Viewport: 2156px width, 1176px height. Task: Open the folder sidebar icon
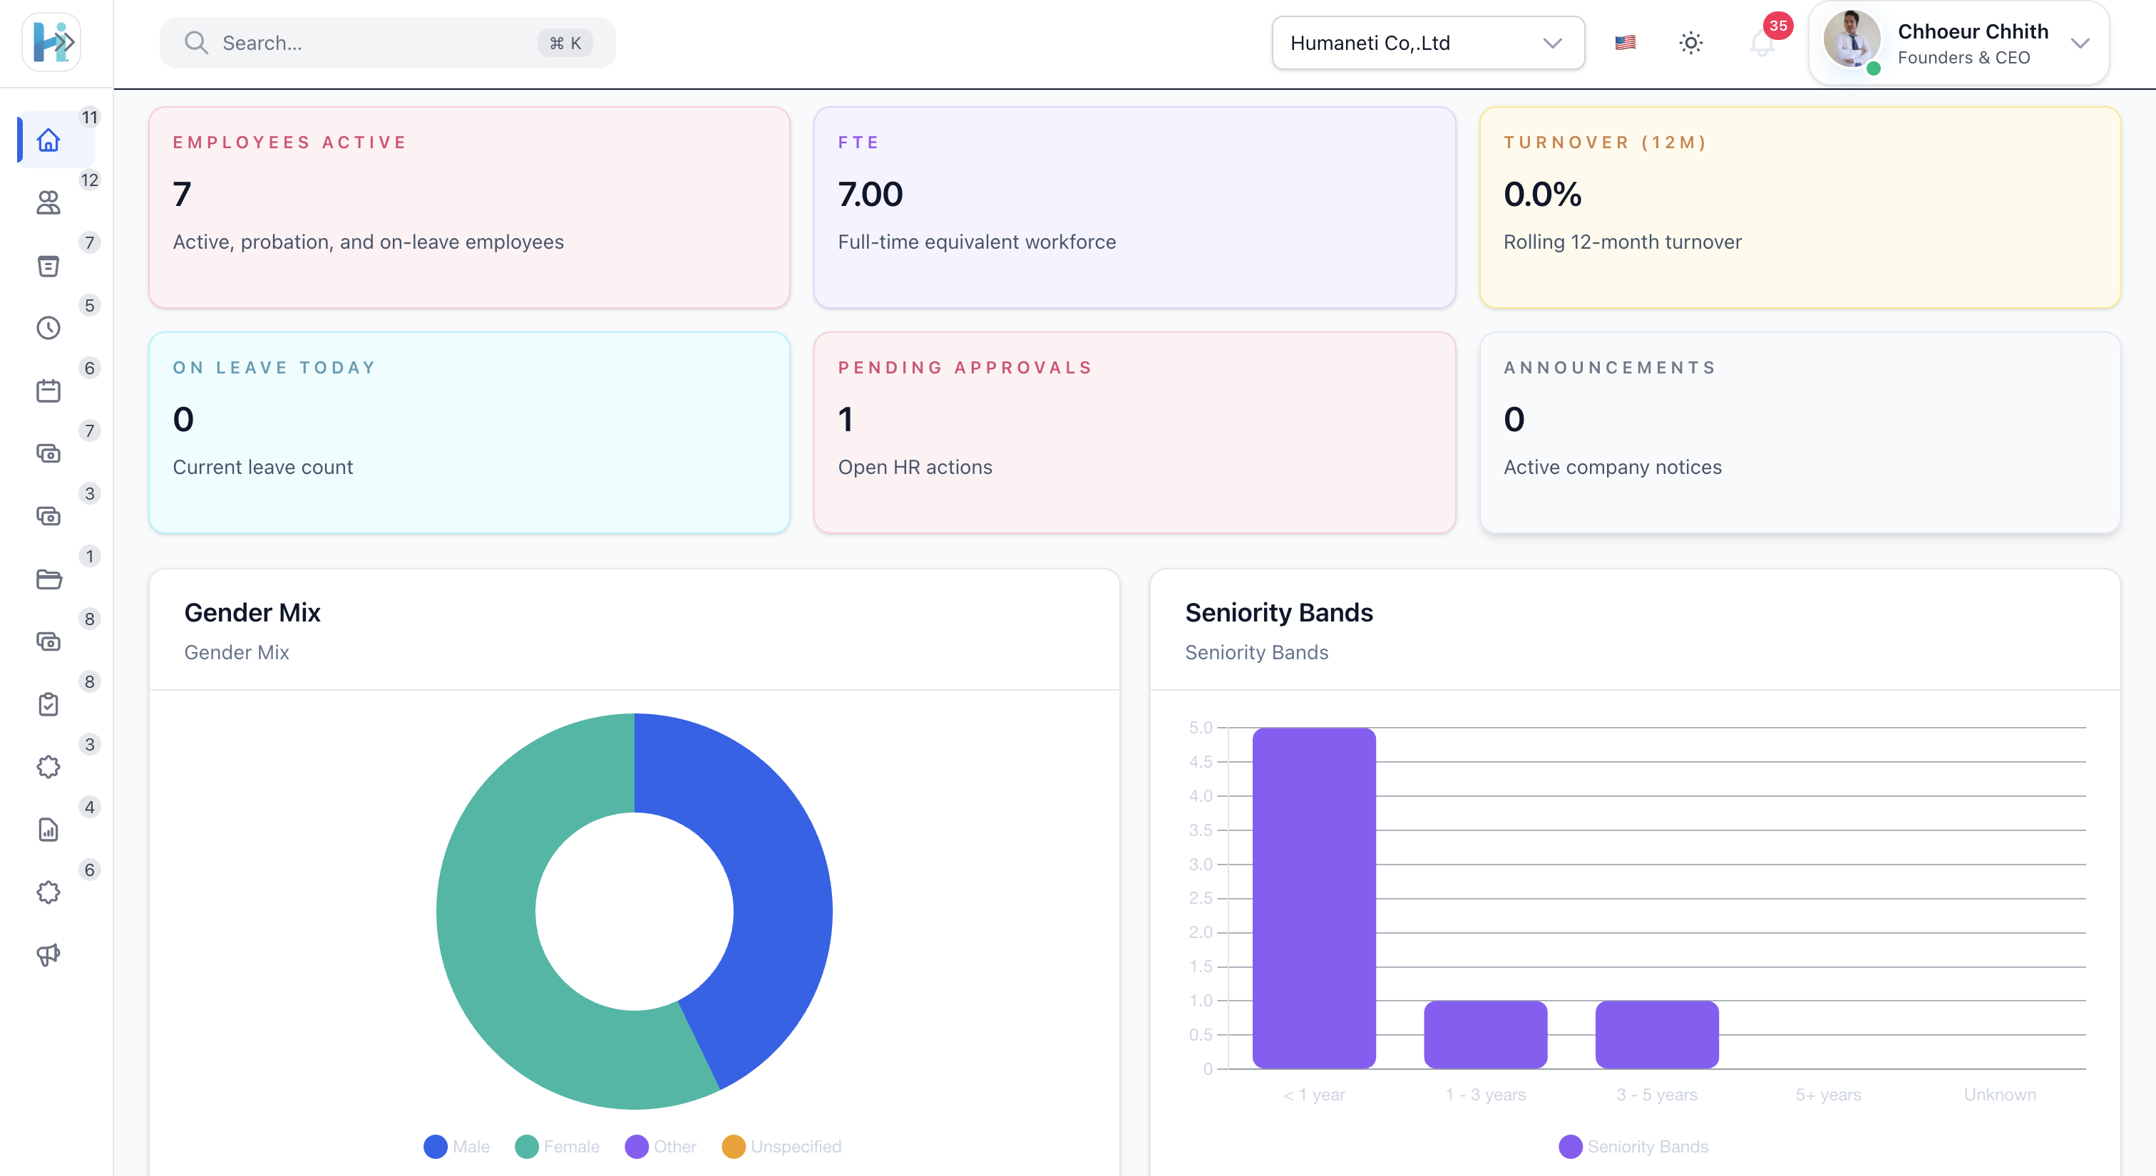(x=48, y=579)
